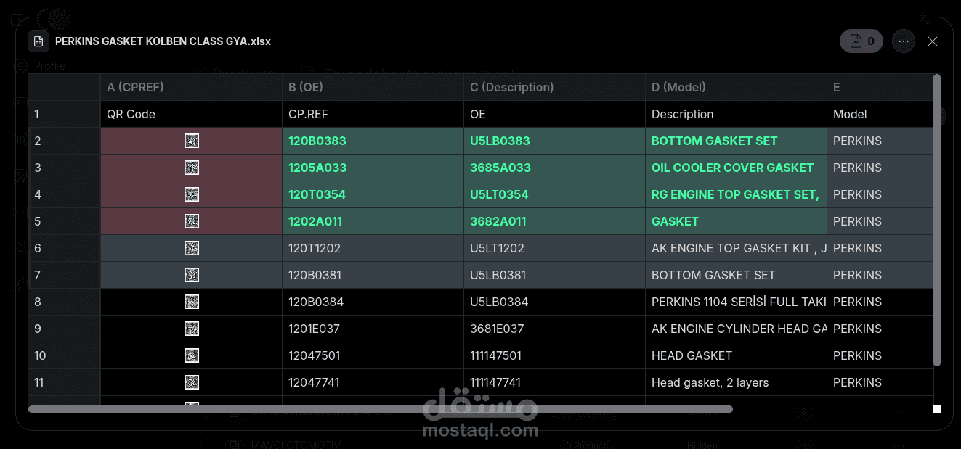Select the CP.REF cell in row 1

point(373,114)
